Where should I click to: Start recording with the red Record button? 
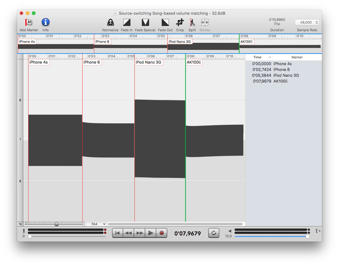[x=161, y=233]
